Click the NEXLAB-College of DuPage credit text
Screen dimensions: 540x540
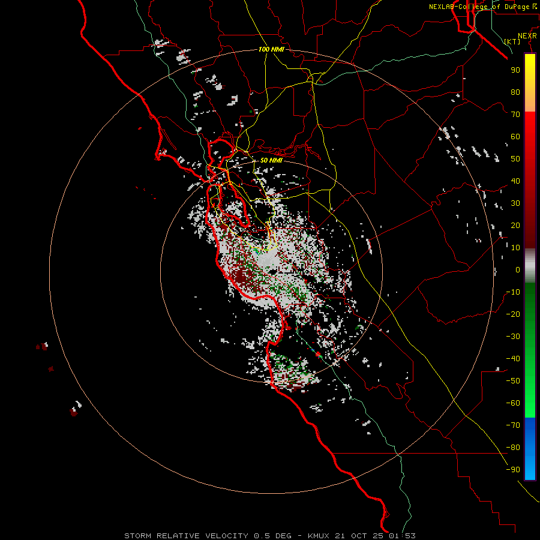point(479,7)
